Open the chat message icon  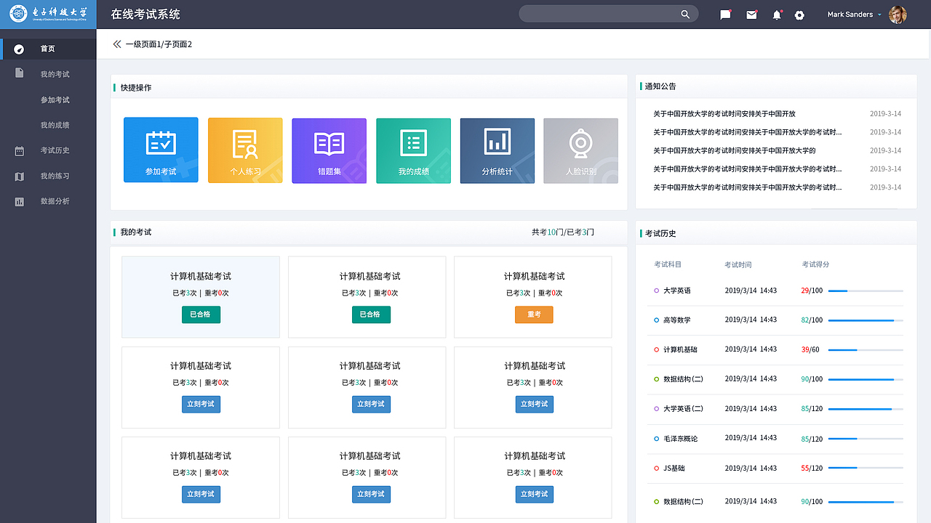click(725, 14)
